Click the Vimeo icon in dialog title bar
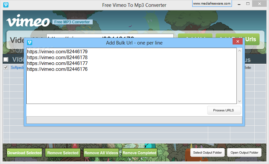Image resolution: width=269 pixels, height=164 pixels. 30,43
